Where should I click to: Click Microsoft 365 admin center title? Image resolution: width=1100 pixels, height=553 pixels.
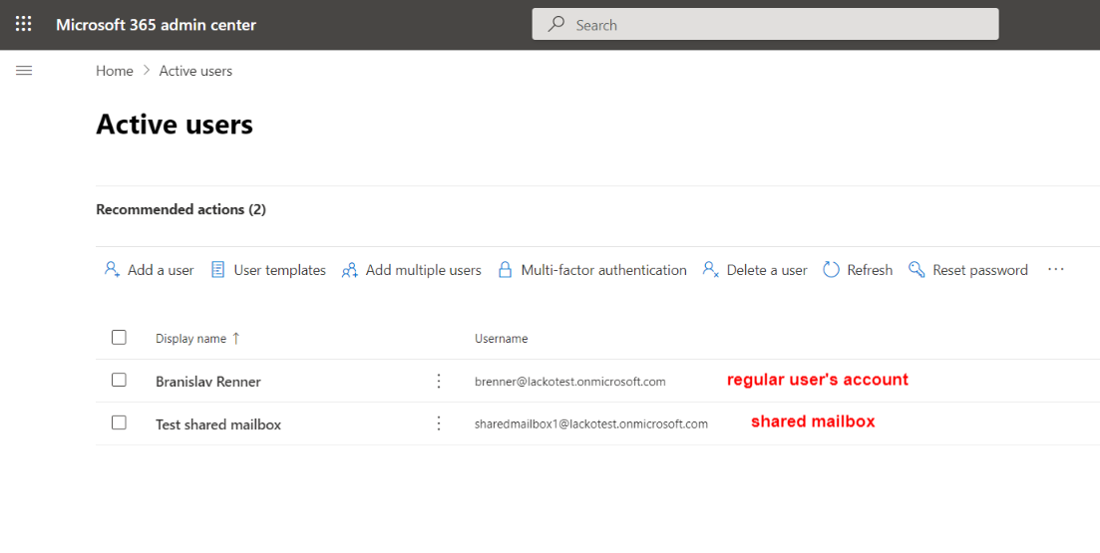point(156,25)
